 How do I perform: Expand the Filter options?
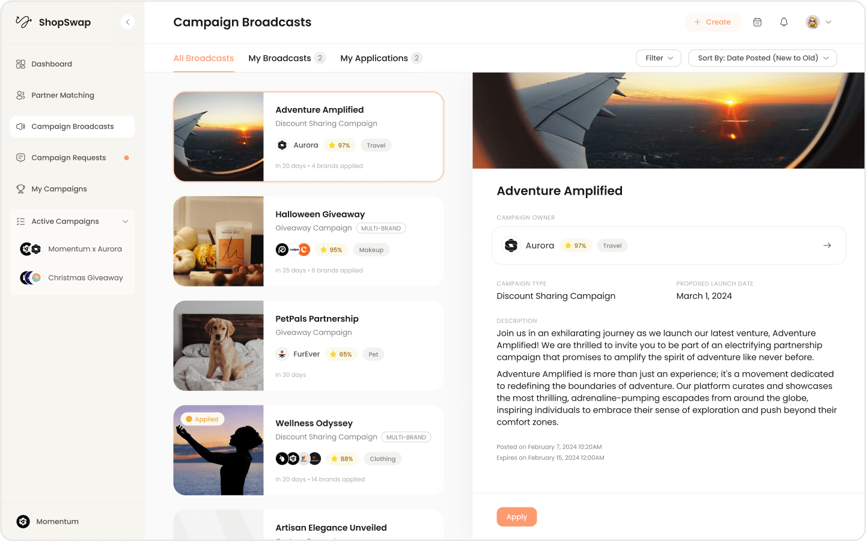(x=658, y=58)
